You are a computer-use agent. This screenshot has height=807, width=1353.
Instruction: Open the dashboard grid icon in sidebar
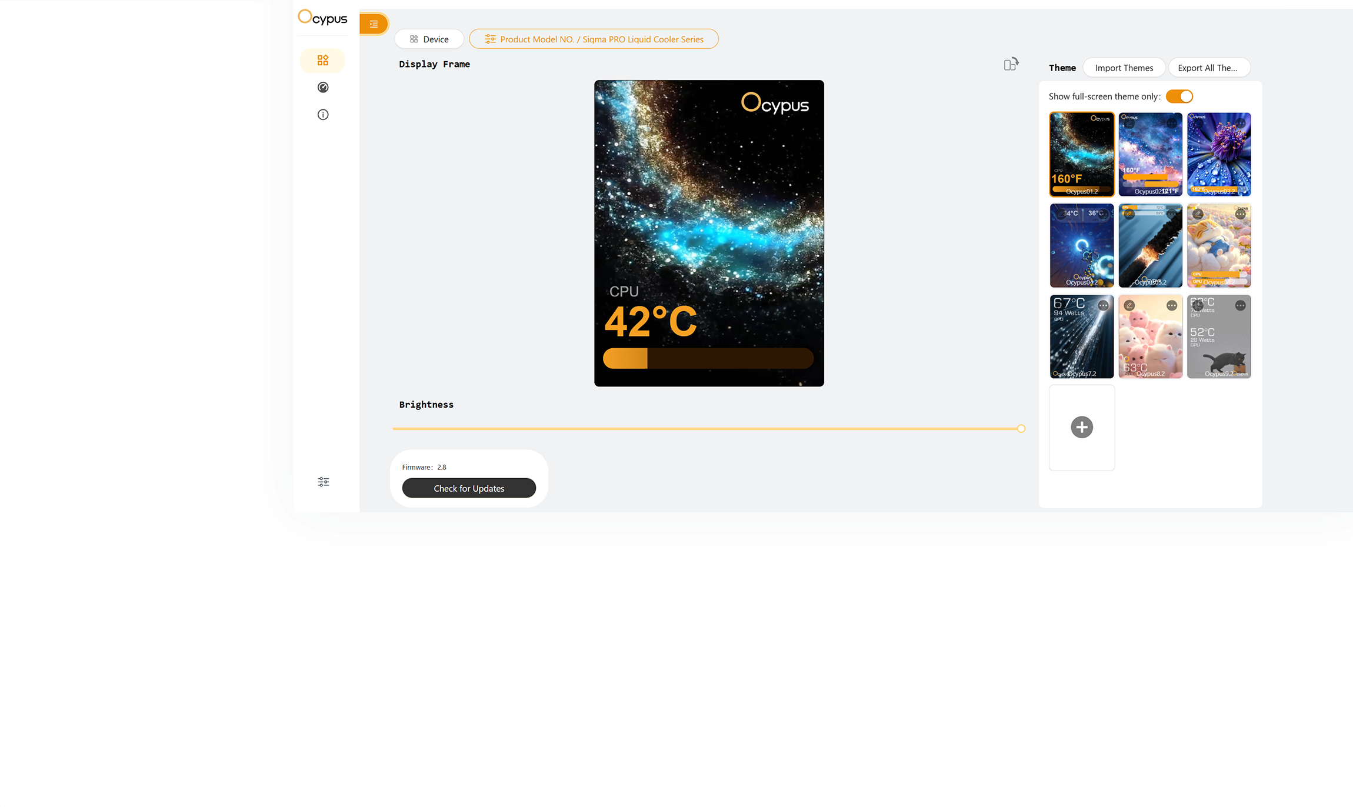pos(322,61)
